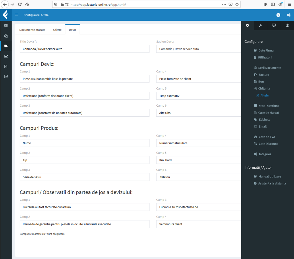Edit field 'Piese si subansamble lipsa la predare'
Viewport: 294px width, 259px height.
click(x=85, y=79)
